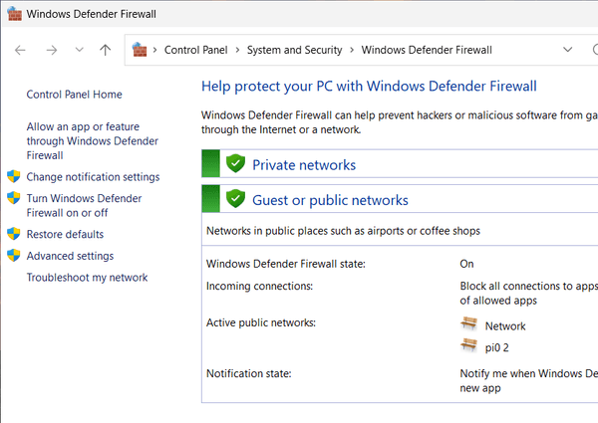Open the recent locations dropdown chevron

point(79,50)
